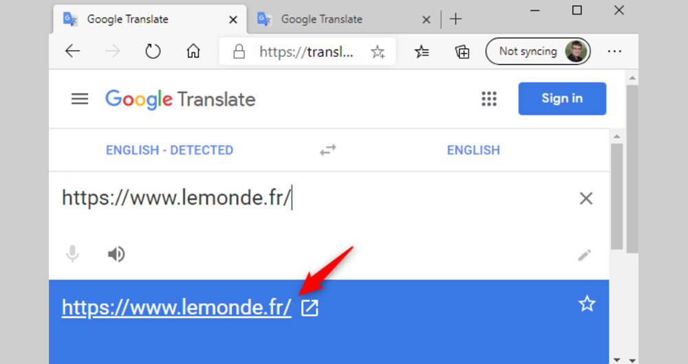Click the Not syncing profile button
This screenshot has height=364, width=688.
point(537,51)
